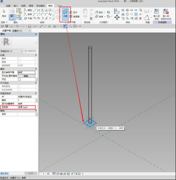The width and height of the screenshot is (176, 180).
Task: Click the Load into Project icon
Action: pos(156,14)
